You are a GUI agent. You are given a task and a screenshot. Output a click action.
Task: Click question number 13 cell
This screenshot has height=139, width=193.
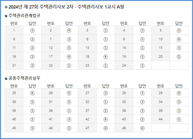(87, 48)
